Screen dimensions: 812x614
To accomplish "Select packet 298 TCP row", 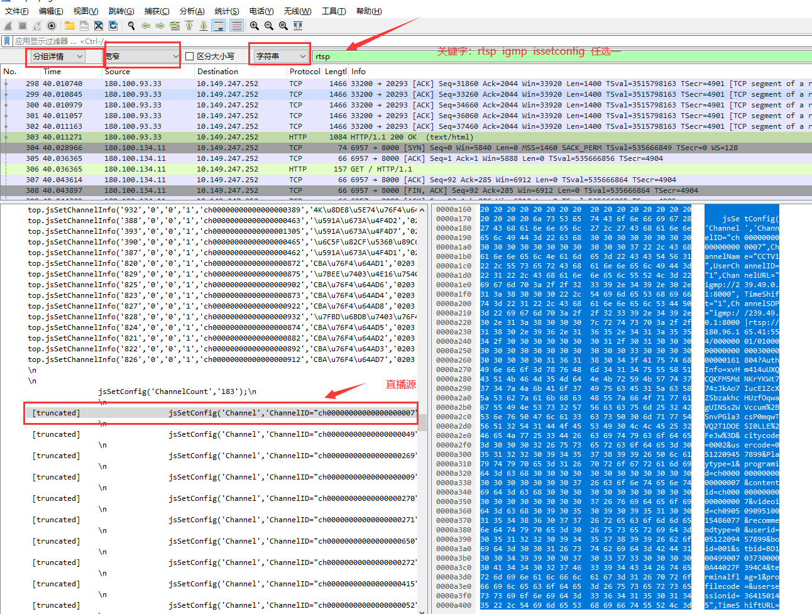I will [406, 84].
